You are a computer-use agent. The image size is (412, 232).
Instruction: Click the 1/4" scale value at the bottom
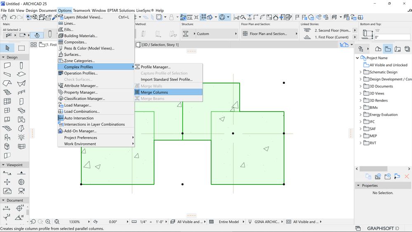143,222
